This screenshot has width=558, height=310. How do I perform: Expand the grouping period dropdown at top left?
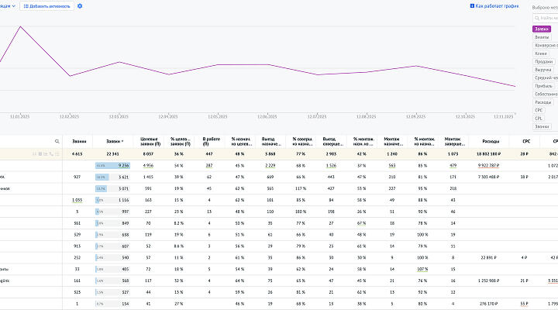pos(9,6)
